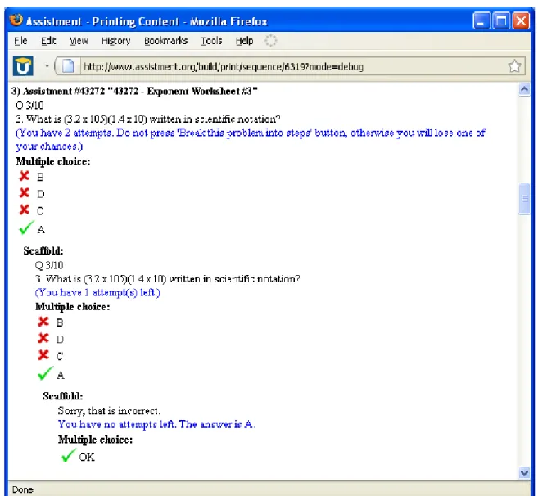Click the red X beside the first choice B
The image size is (538, 496).
point(24,176)
